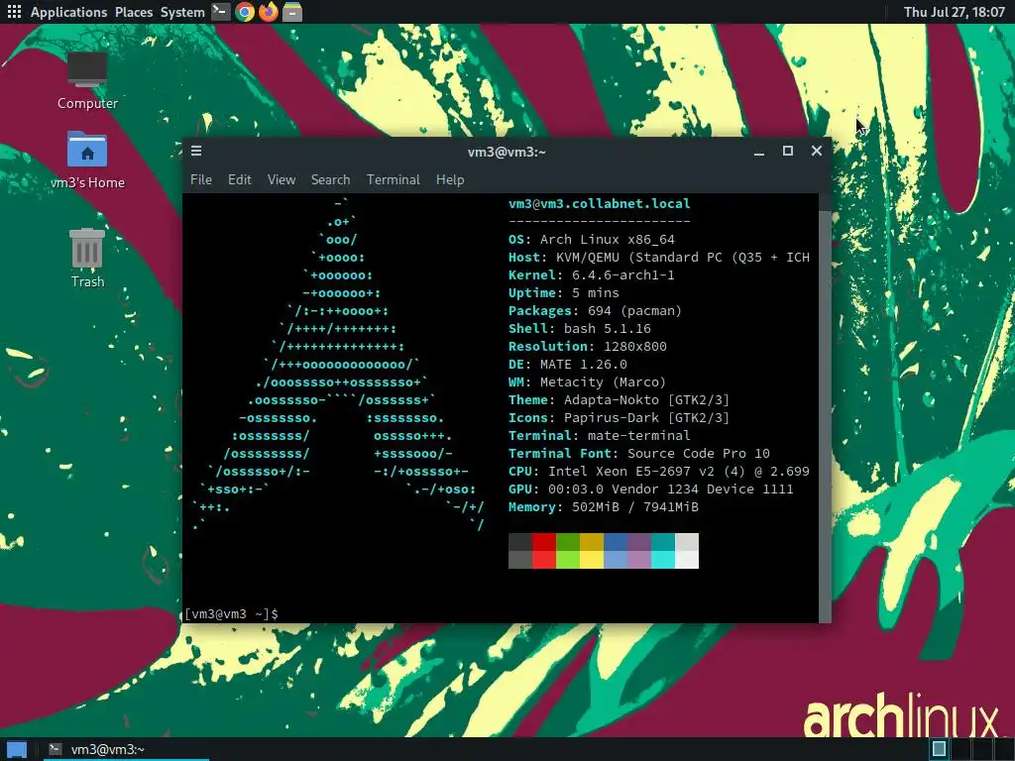Click the green color block in neofetch output
This screenshot has height=761, width=1015.
(x=568, y=551)
